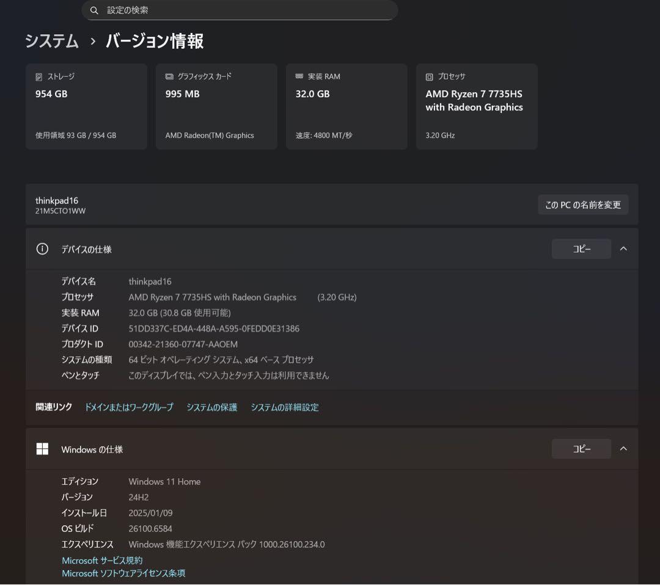Screen dimensions: 660x585
Task: Click このPCの名前を変更 button
Action: pos(582,205)
